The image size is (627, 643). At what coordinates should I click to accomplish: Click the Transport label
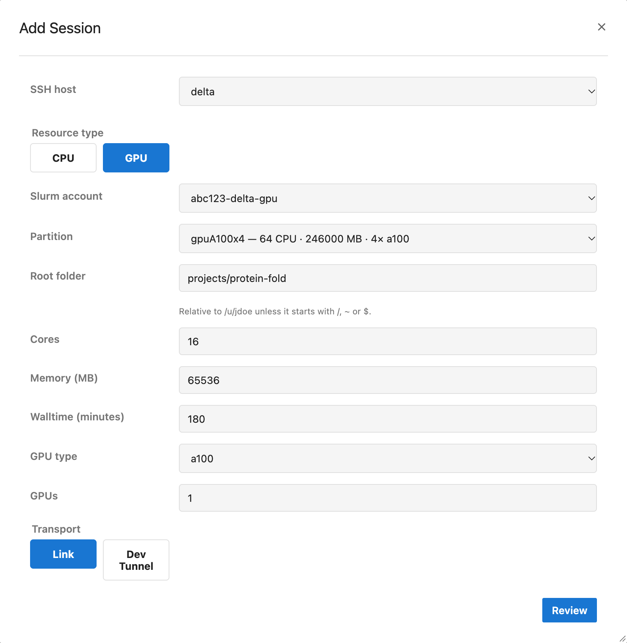[56, 529]
